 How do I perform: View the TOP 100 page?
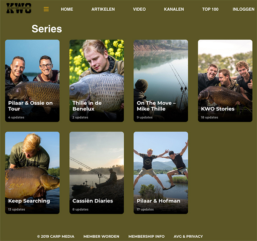click(x=210, y=9)
